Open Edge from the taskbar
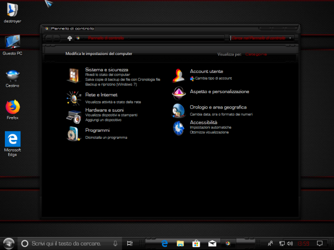The width and height of the screenshot is (334, 250). pyautogui.click(x=164, y=243)
